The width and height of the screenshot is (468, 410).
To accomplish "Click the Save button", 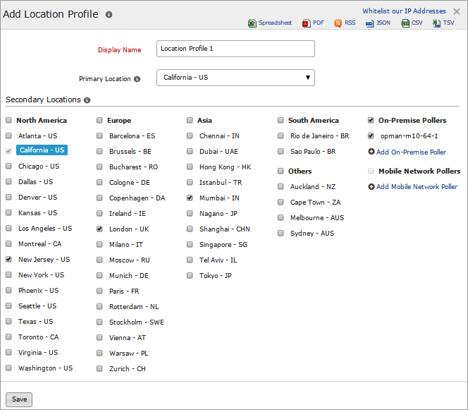I will [x=19, y=399].
